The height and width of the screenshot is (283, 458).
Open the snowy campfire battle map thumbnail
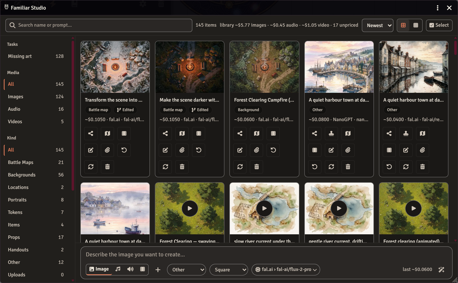click(x=115, y=67)
